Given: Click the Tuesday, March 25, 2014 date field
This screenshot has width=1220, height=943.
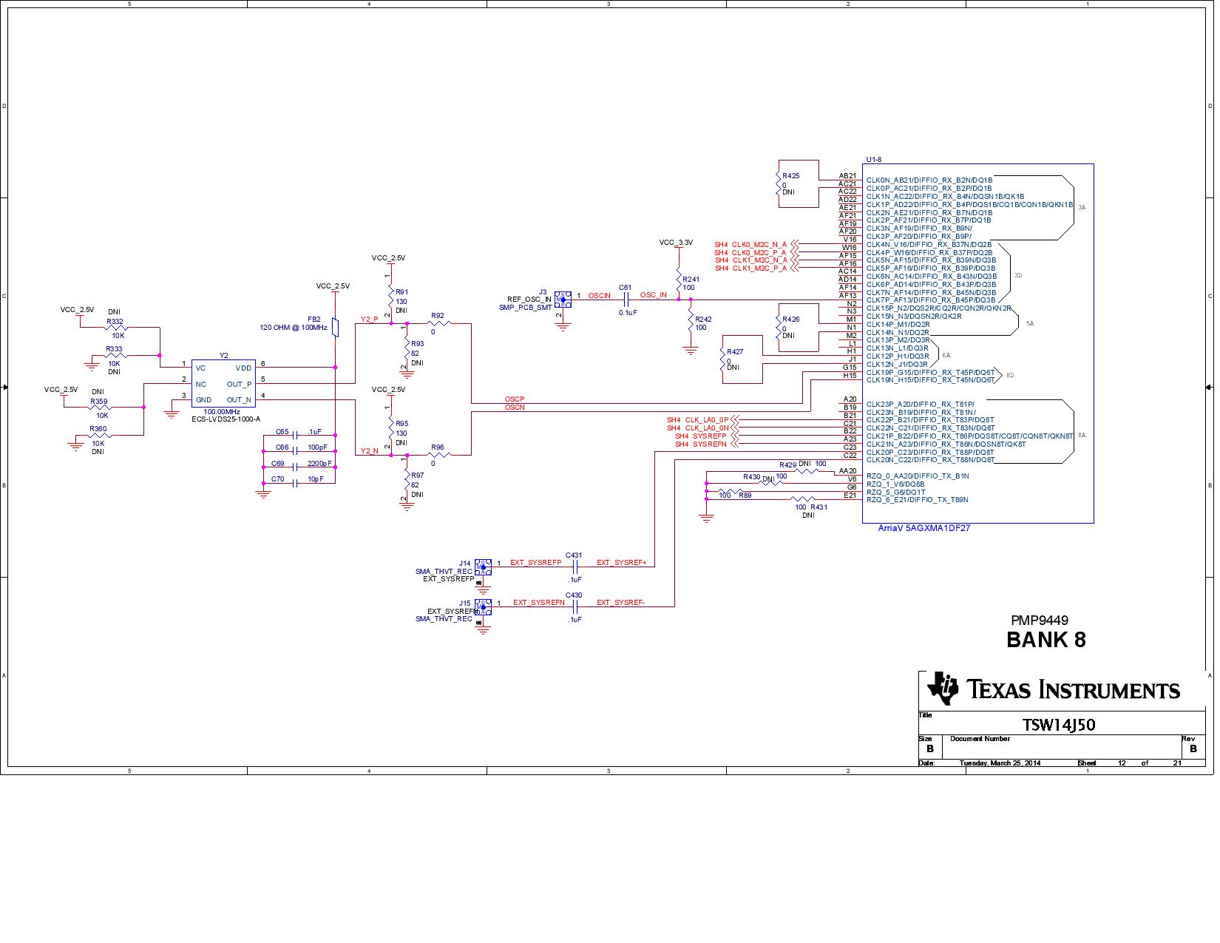Looking at the screenshot, I should (1000, 761).
